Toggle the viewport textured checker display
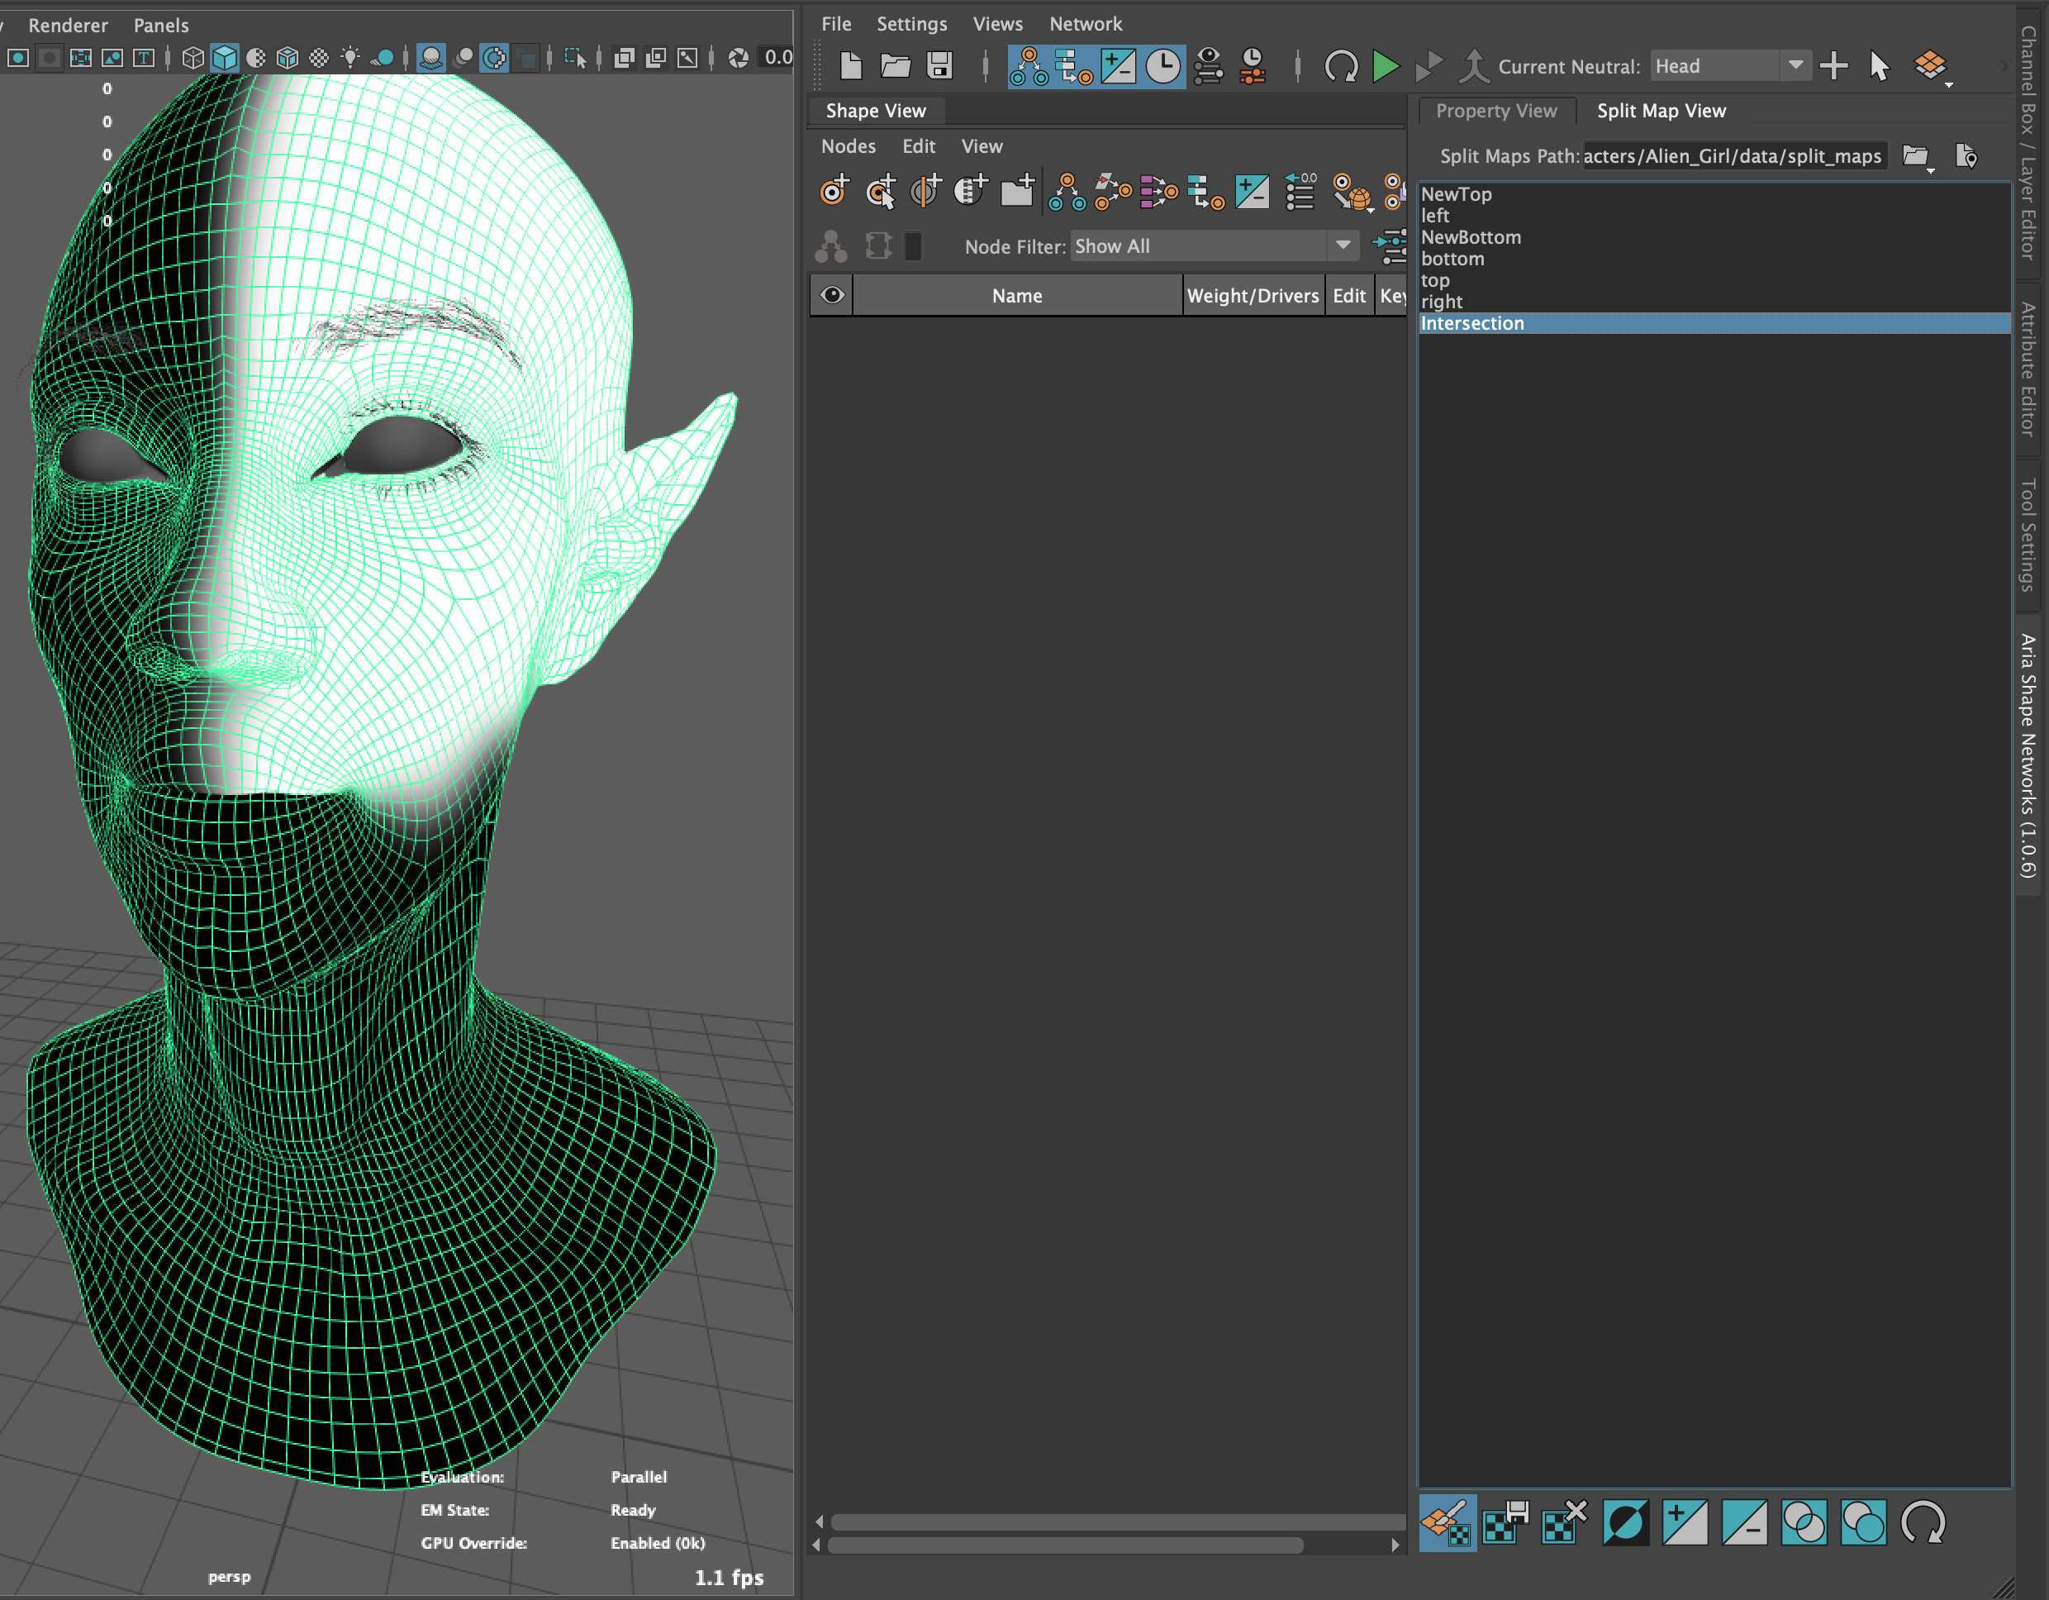This screenshot has width=2049, height=1600. click(319, 58)
